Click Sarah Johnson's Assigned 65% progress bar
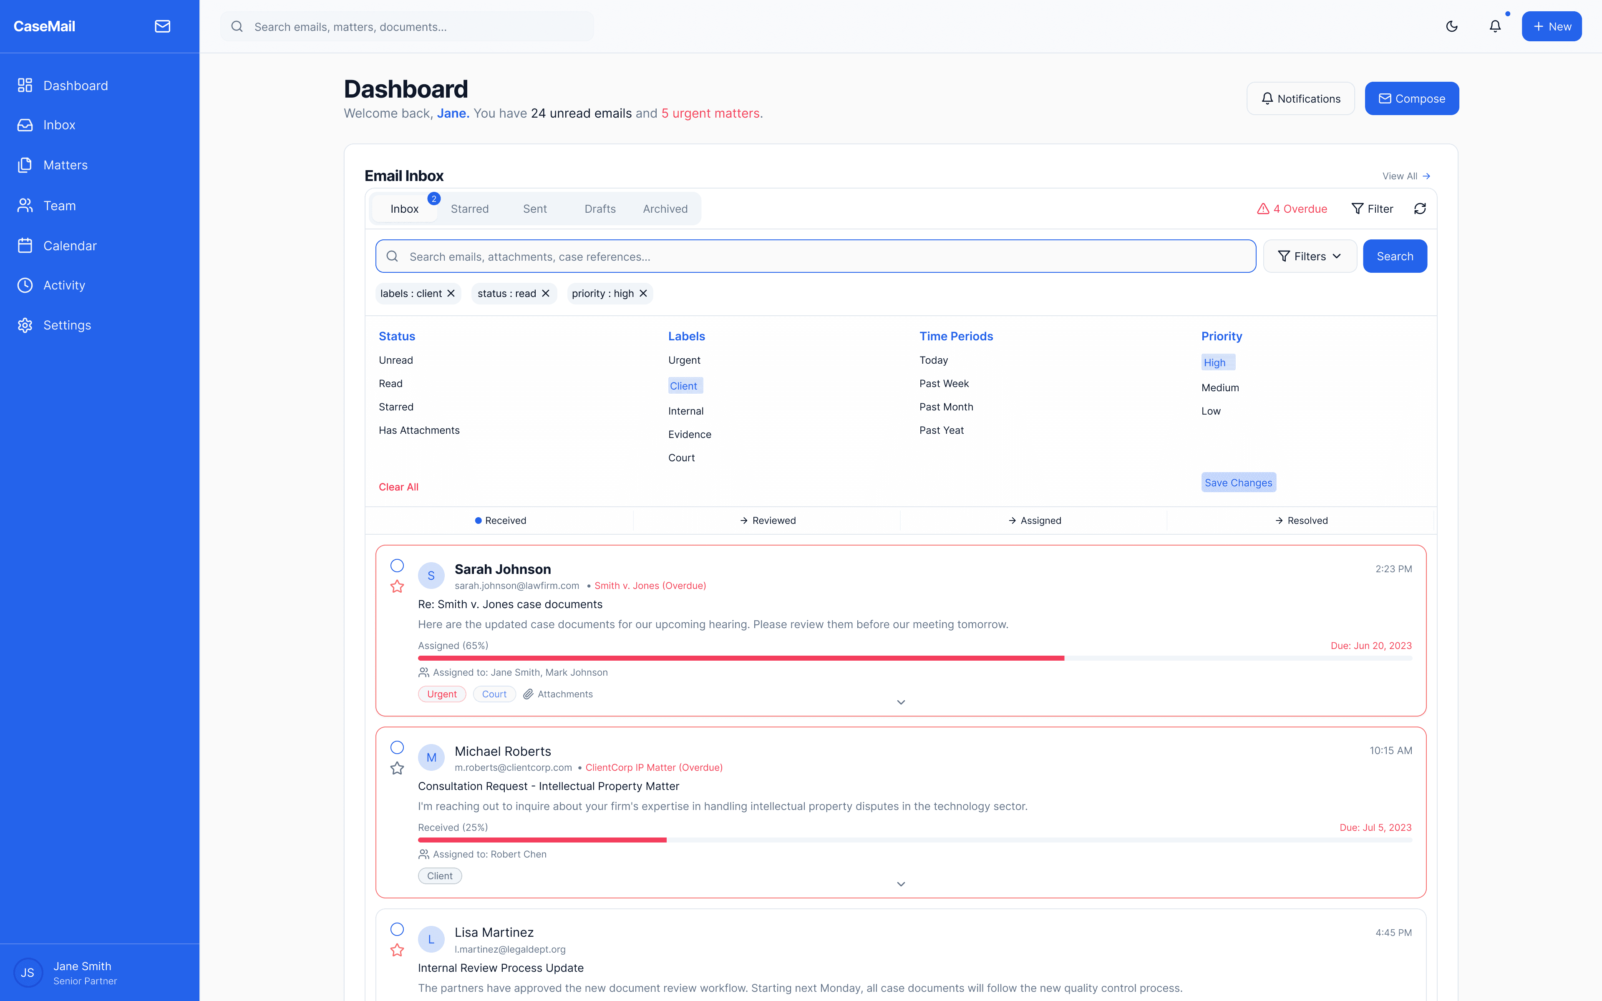The height and width of the screenshot is (1001, 1602). coord(915,658)
